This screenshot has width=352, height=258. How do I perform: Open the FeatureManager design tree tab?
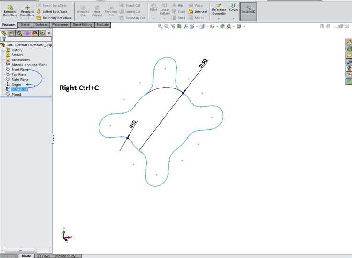(x=4, y=33)
